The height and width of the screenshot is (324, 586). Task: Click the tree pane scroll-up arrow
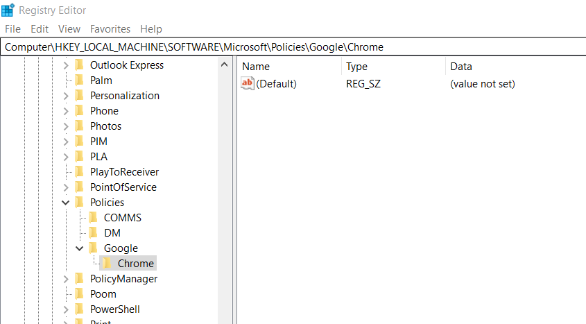point(224,65)
